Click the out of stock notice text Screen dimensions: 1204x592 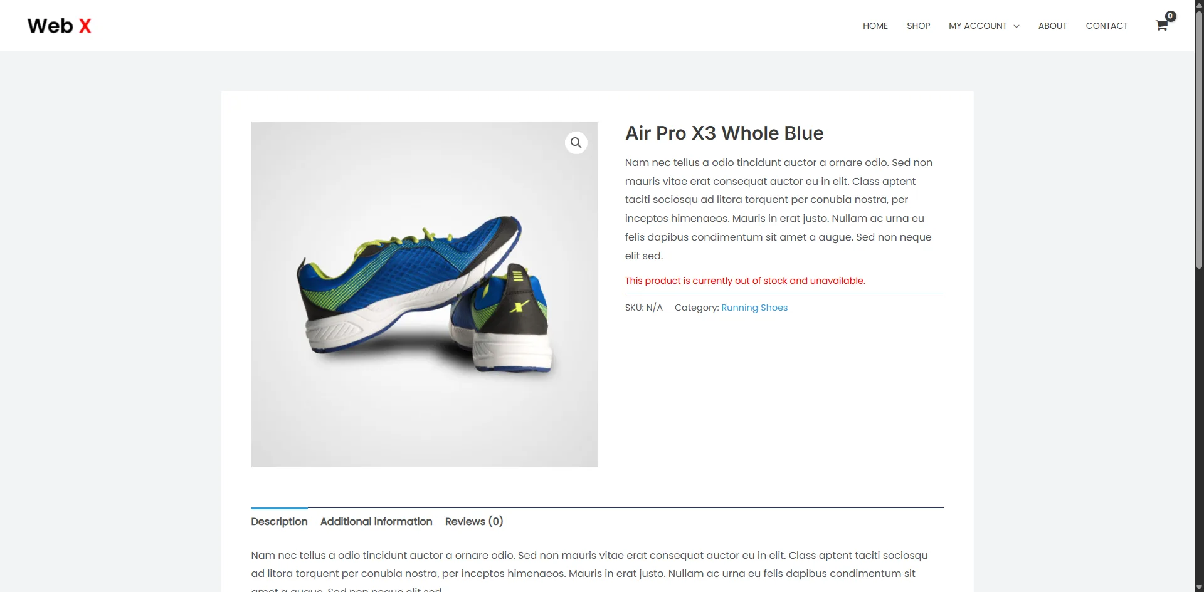[745, 281]
